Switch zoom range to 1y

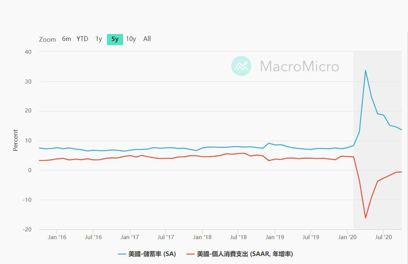tap(99, 39)
